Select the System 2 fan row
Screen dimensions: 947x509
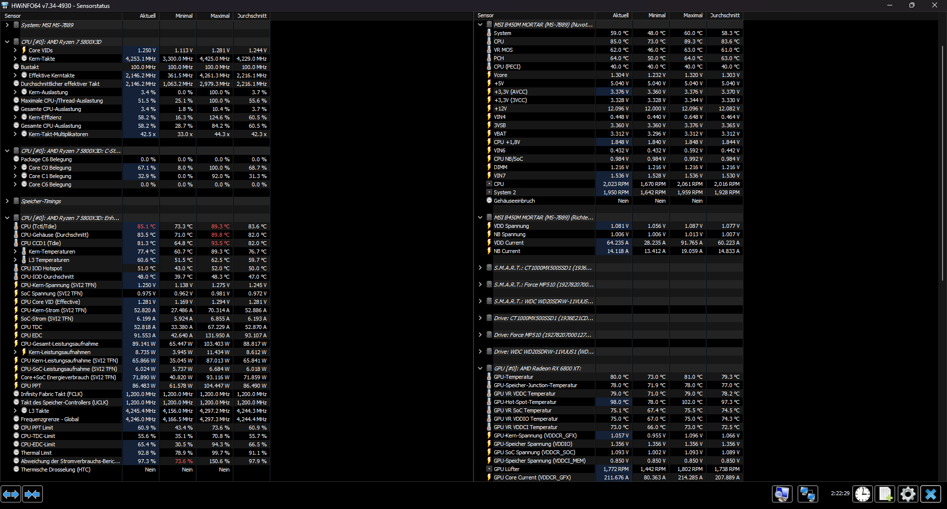pyautogui.click(x=609, y=192)
